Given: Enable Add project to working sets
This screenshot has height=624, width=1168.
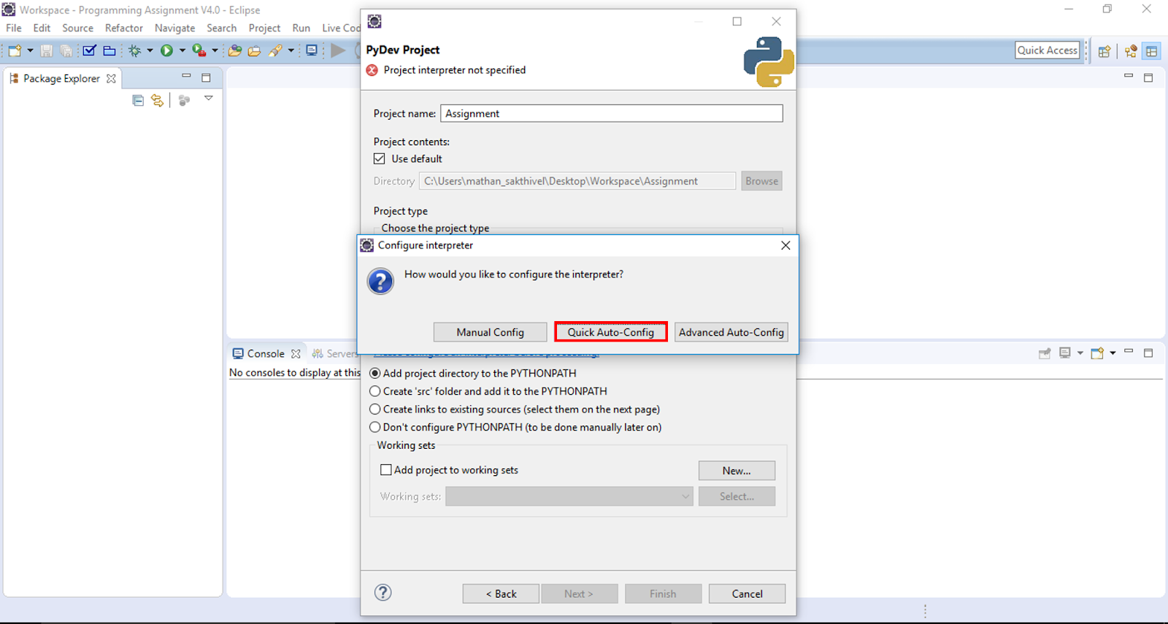Looking at the screenshot, I should click(x=386, y=470).
